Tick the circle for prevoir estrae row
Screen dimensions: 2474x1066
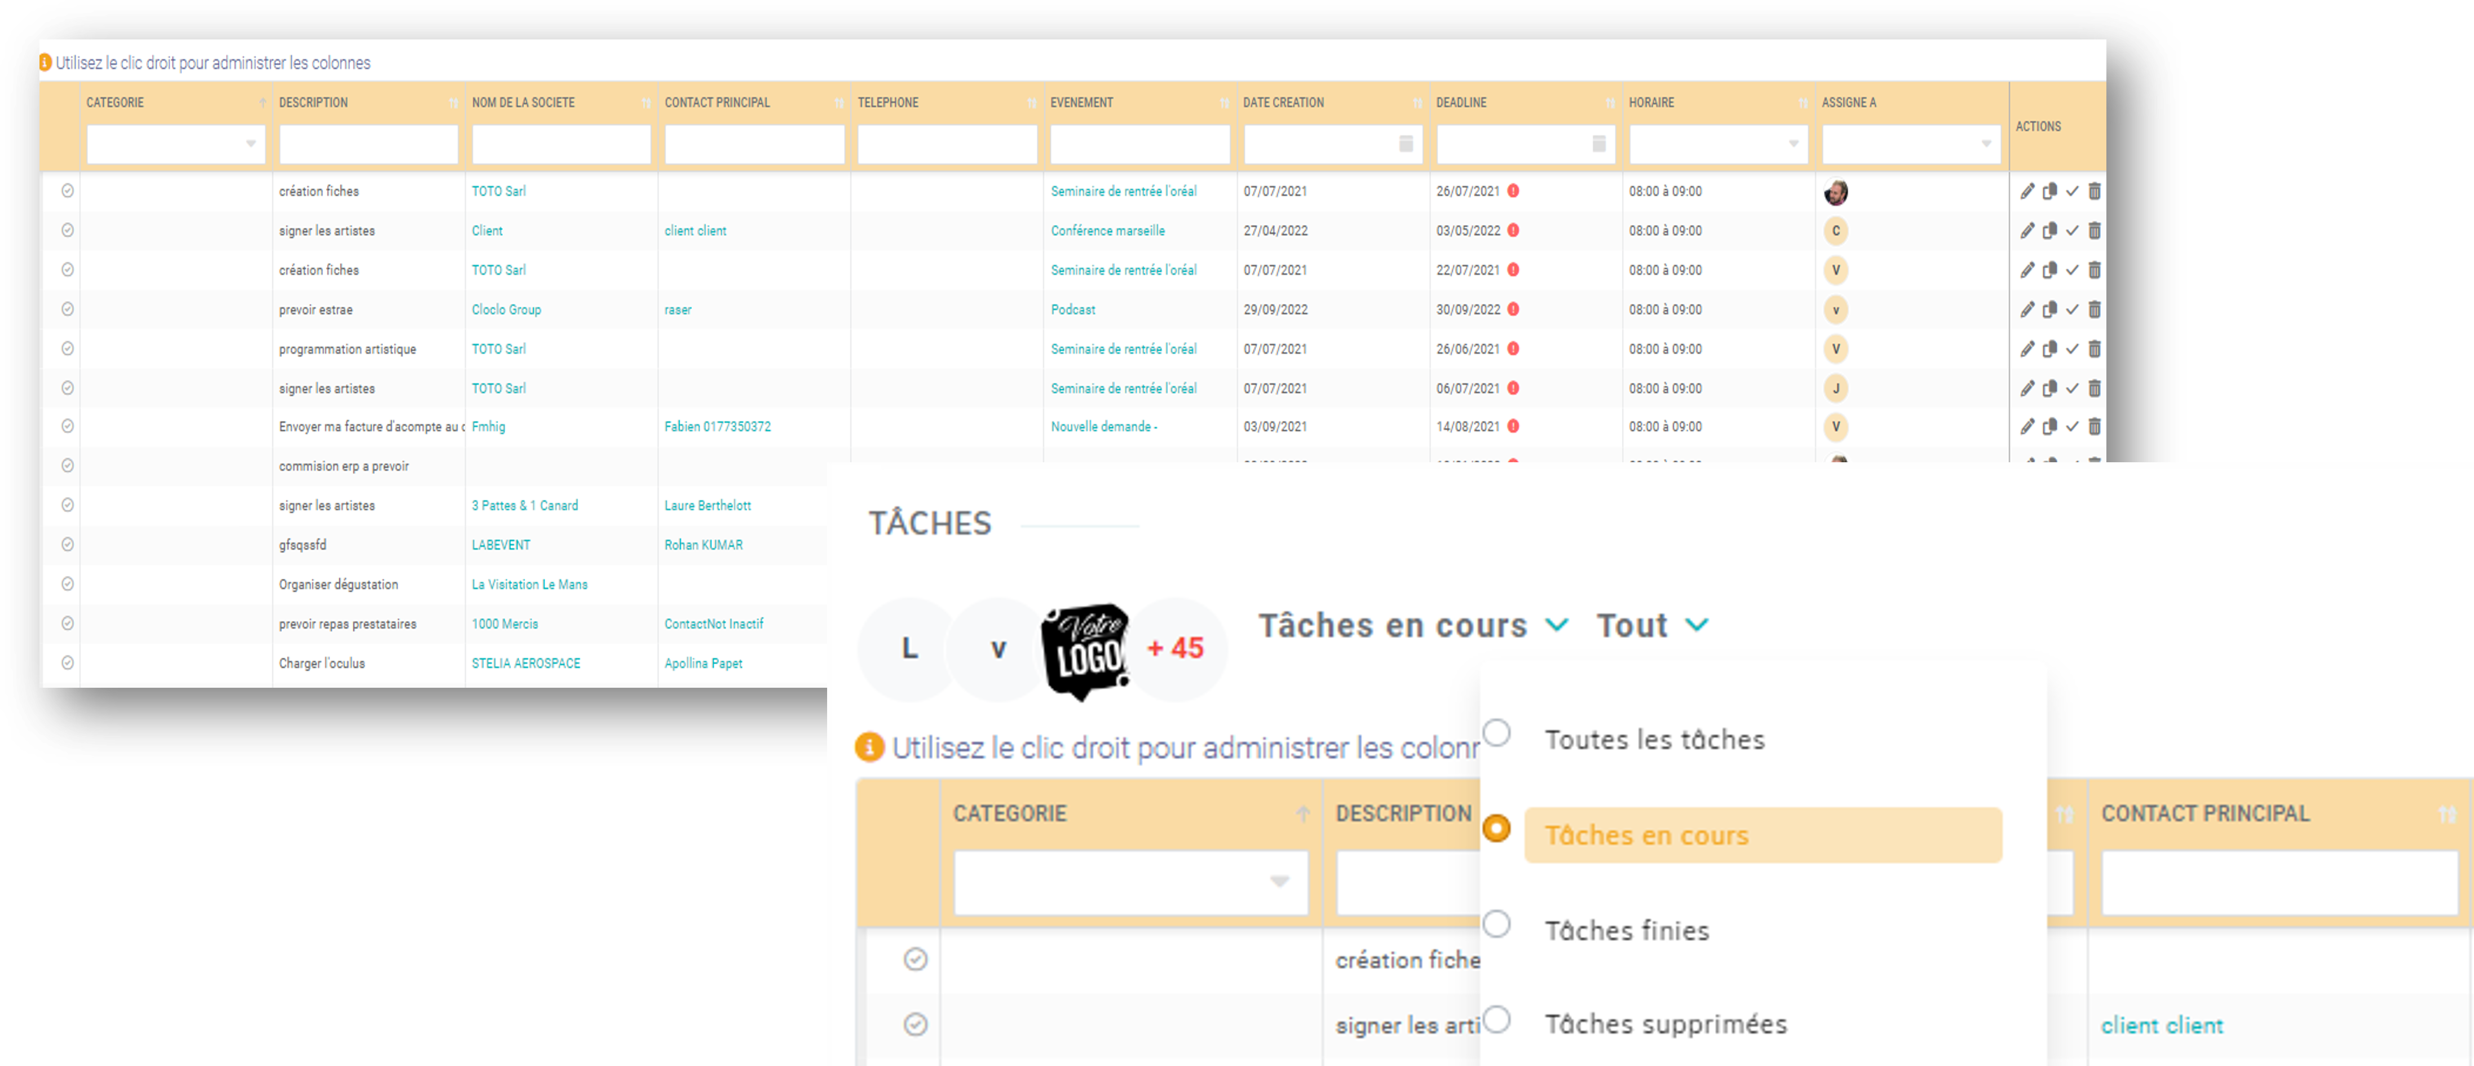[x=67, y=309]
